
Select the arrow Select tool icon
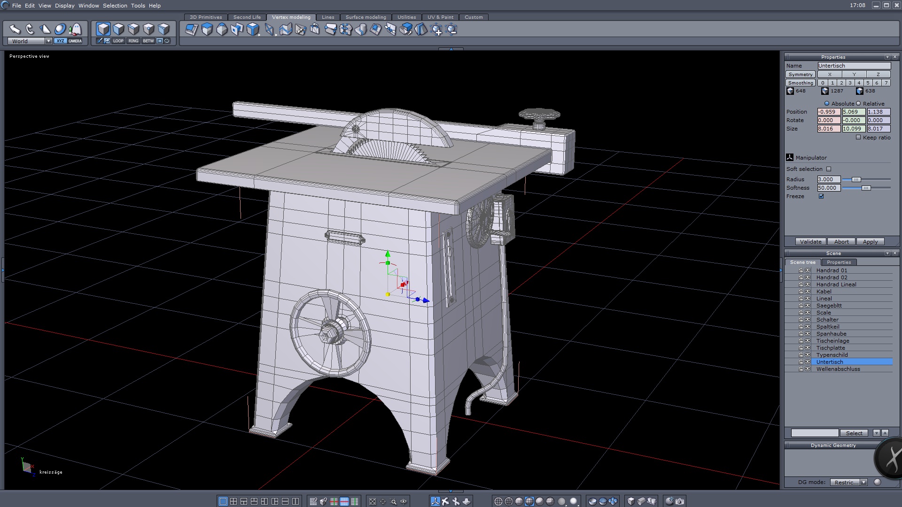pos(15,30)
